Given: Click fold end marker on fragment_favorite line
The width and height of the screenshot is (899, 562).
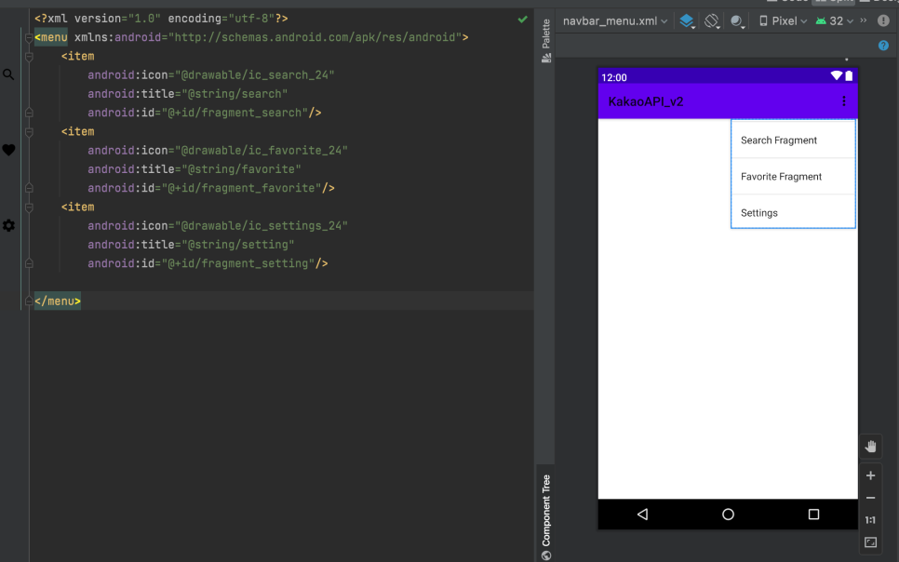Looking at the screenshot, I should (x=29, y=188).
